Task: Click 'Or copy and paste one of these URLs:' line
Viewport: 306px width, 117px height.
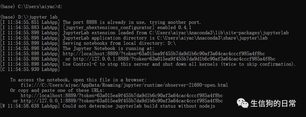Action: point(57,90)
